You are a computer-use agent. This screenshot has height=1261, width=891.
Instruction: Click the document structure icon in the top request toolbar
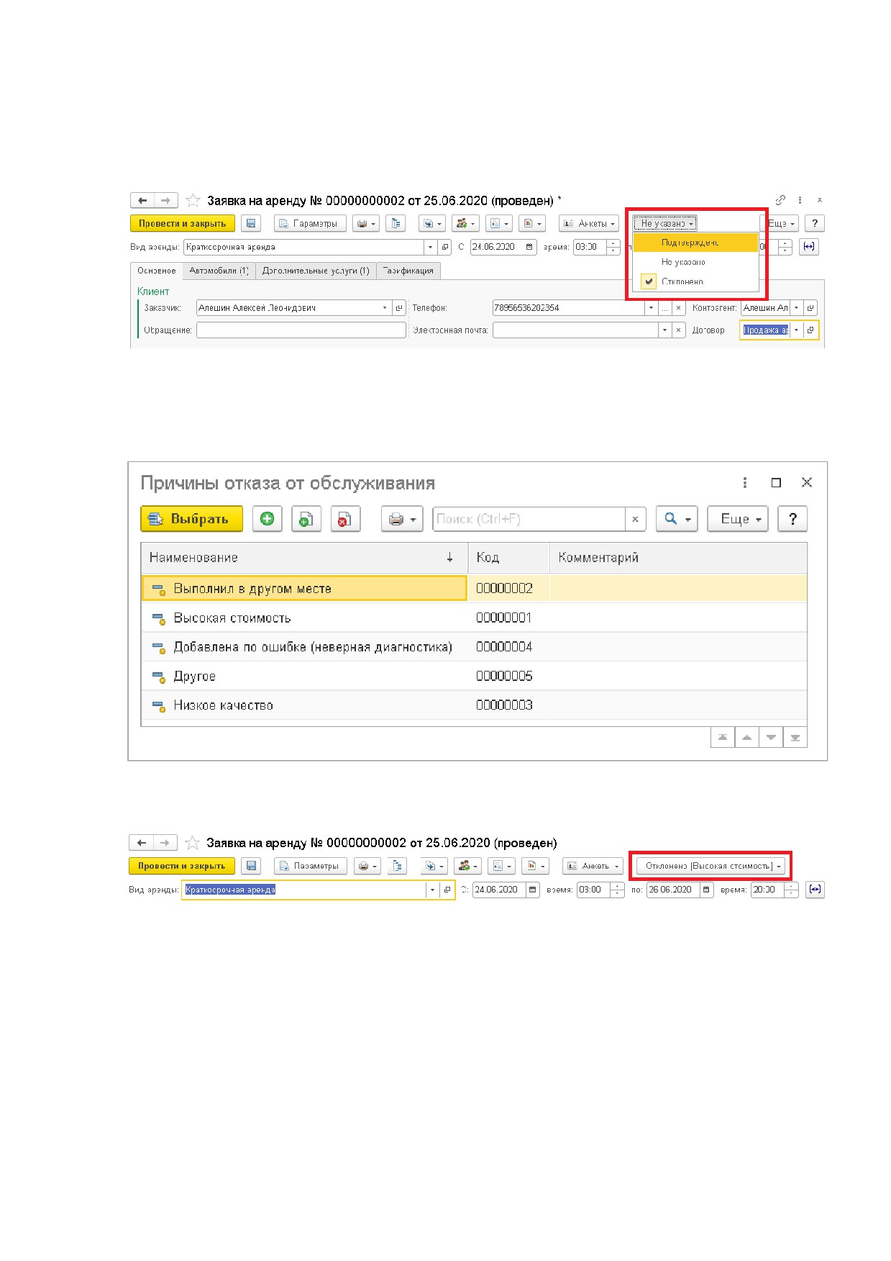(x=396, y=224)
